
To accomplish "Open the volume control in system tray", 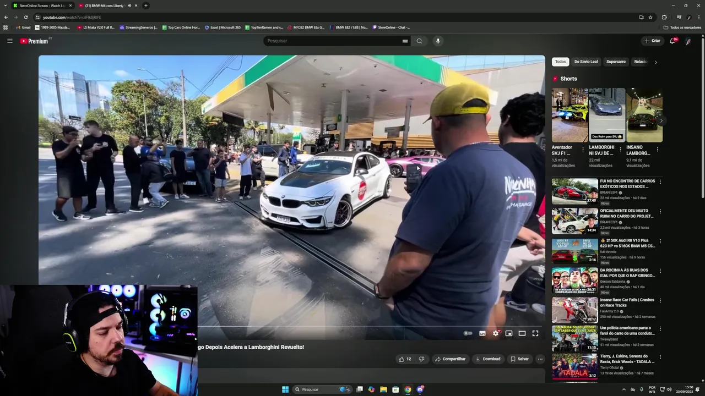I will 669,389.
